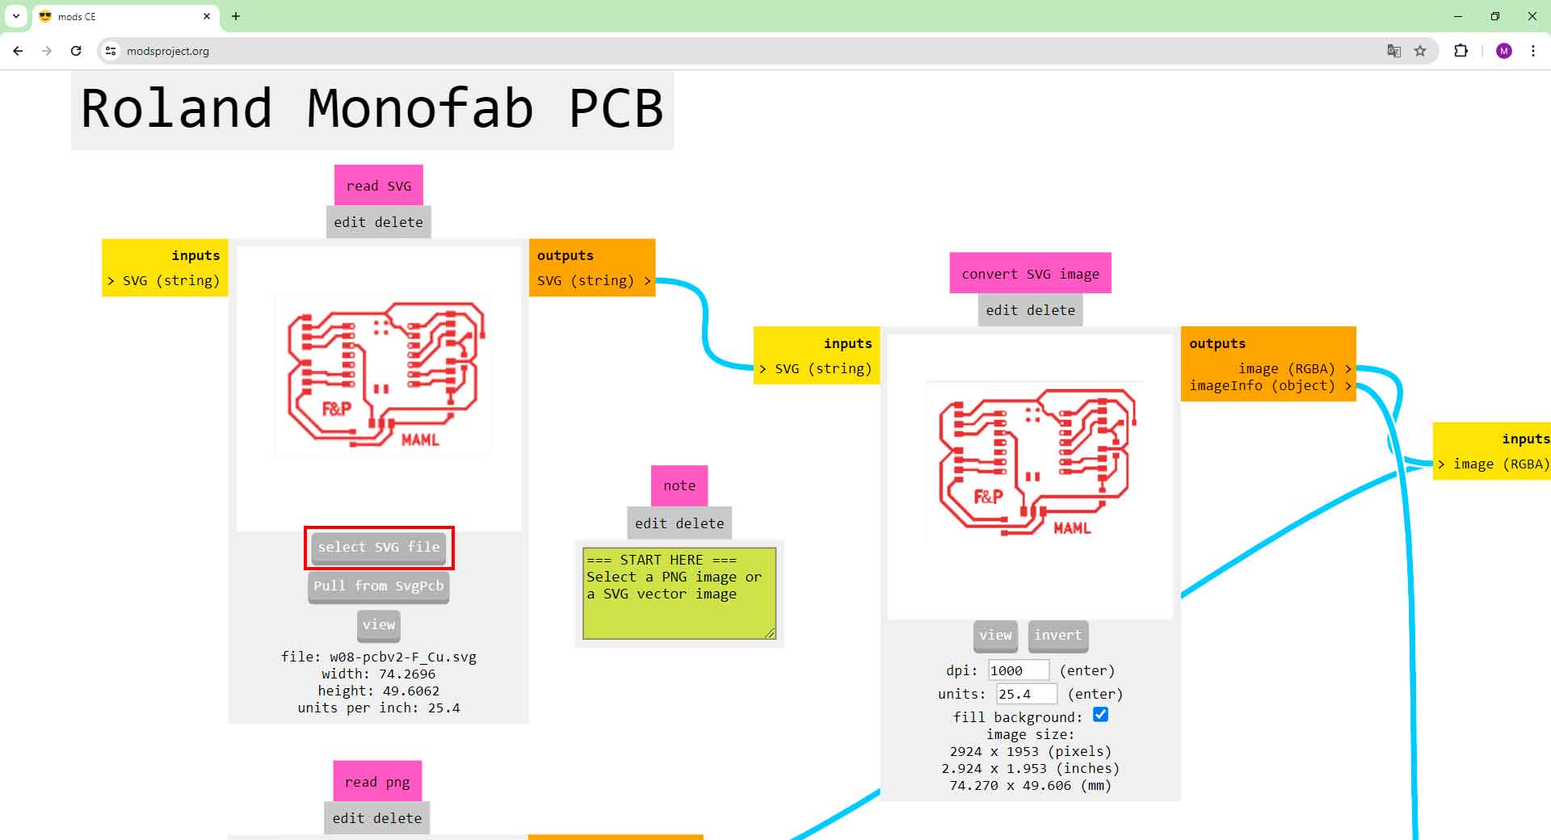Click the address bar URL
Screen dimensions: 1551x840
coord(168,51)
